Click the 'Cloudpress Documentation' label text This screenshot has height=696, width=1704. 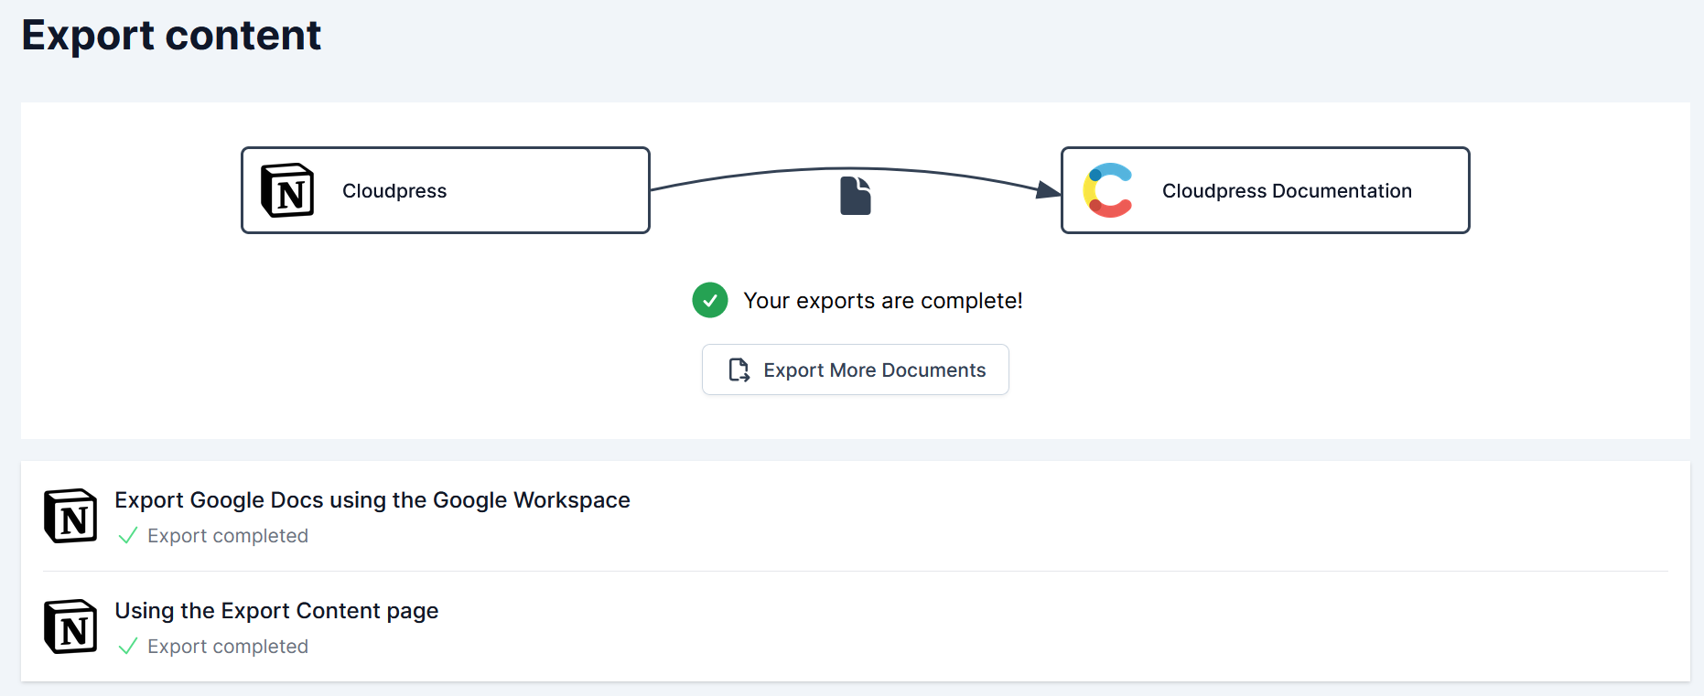1287,191
